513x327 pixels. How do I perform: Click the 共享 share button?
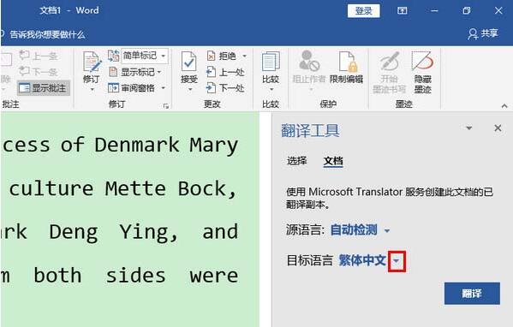pos(483,33)
